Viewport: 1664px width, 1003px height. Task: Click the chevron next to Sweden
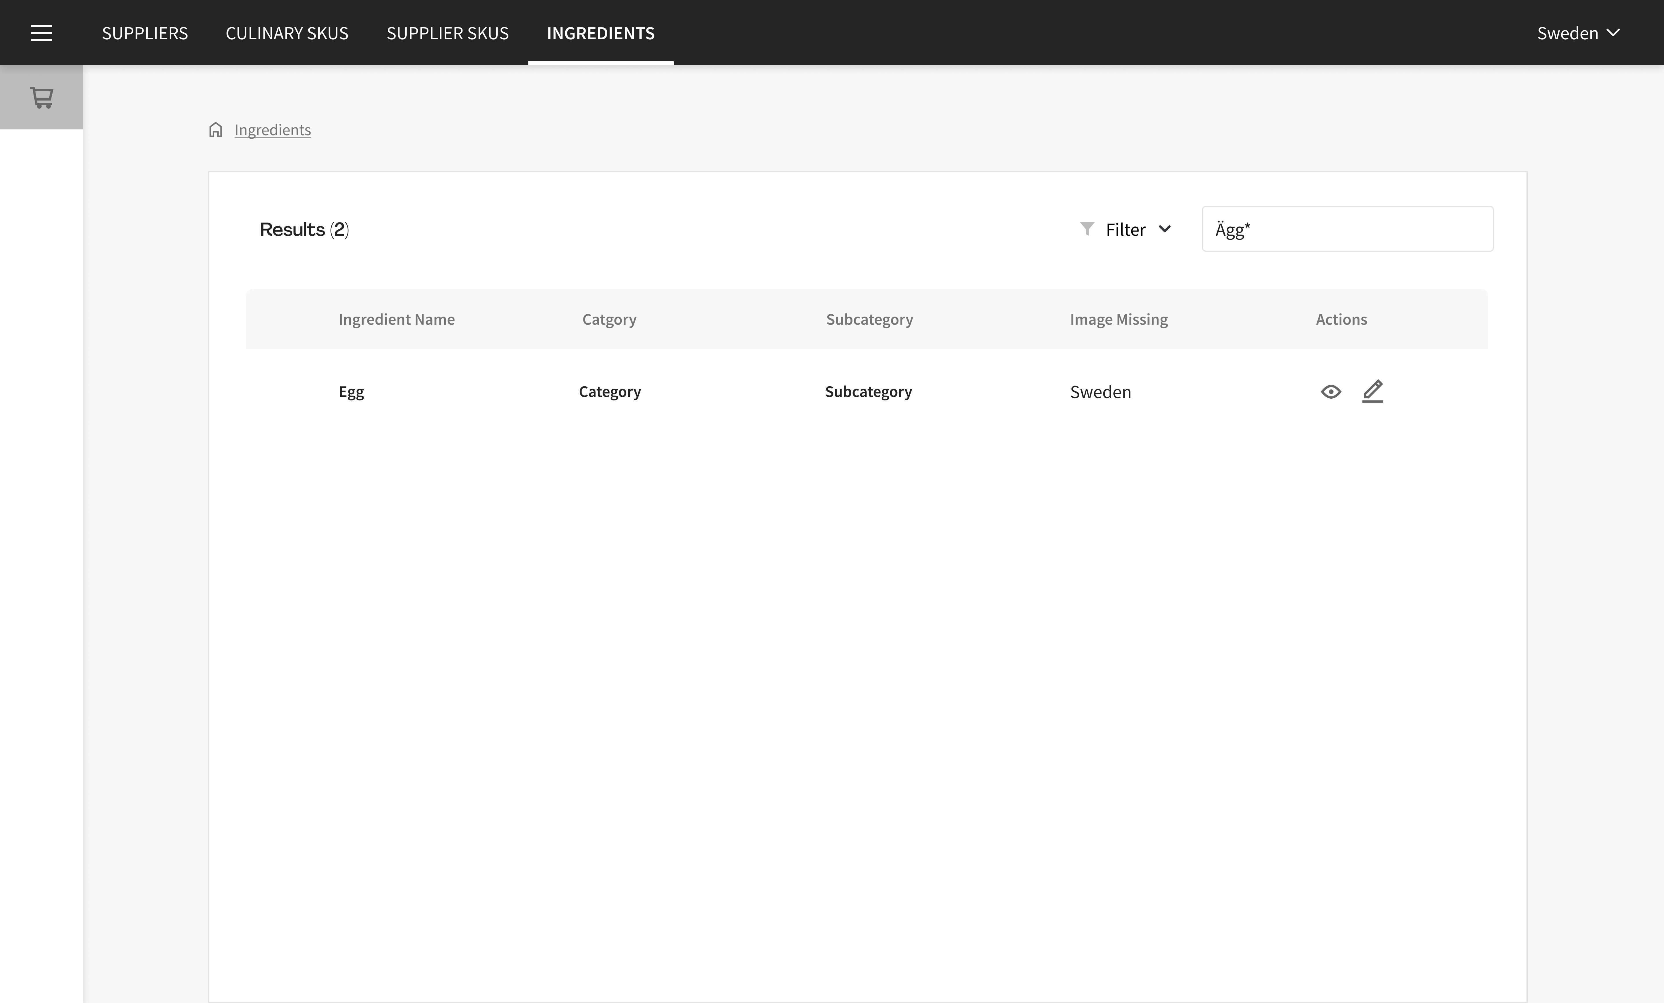(1613, 32)
